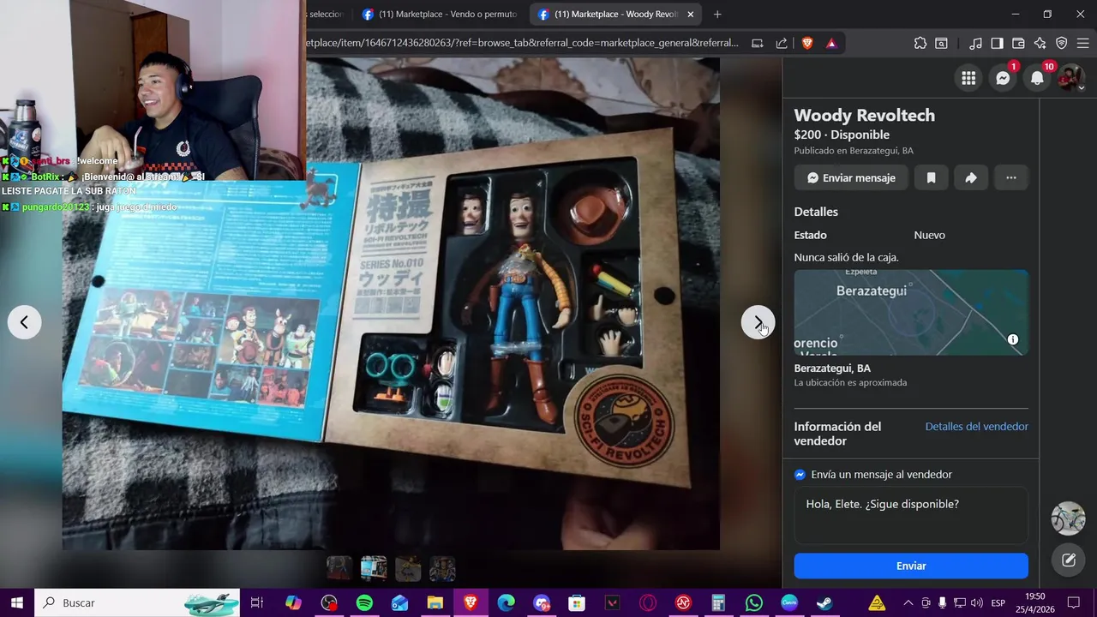Click map info icon
Image resolution: width=1097 pixels, height=617 pixels.
[1013, 339]
